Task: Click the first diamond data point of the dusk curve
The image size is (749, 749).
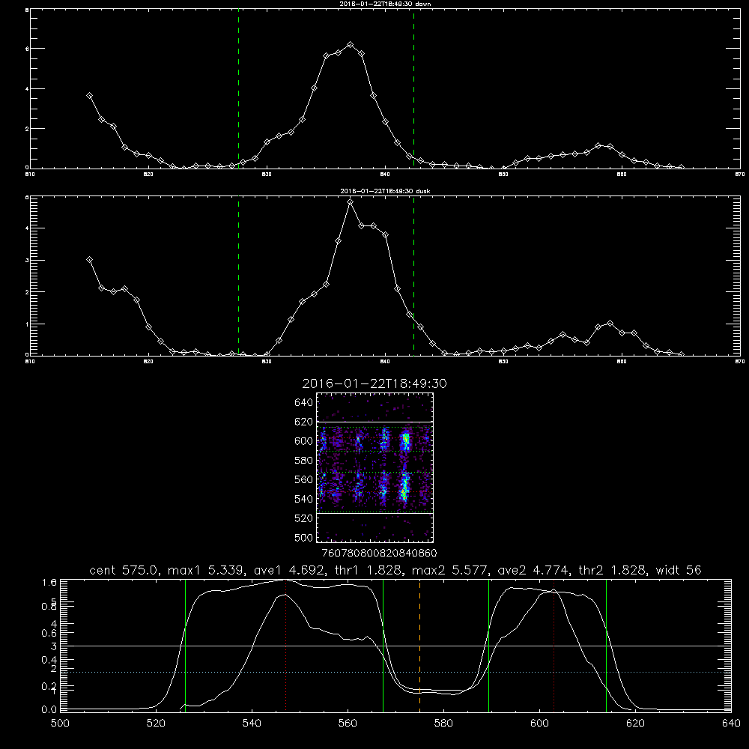Action: coord(89,260)
